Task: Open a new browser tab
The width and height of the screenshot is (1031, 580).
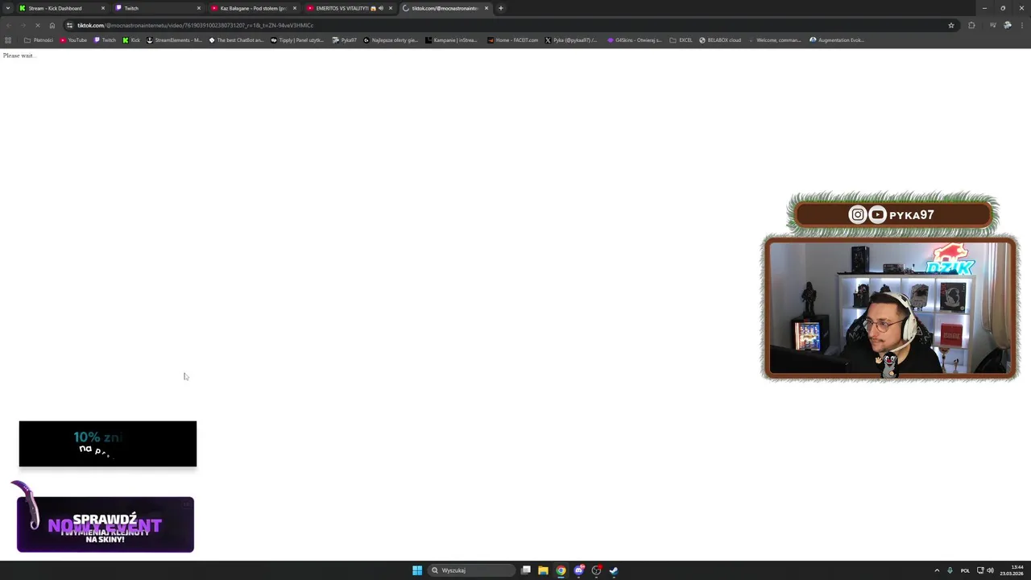Action: pyautogui.click(x=501, y=8)
